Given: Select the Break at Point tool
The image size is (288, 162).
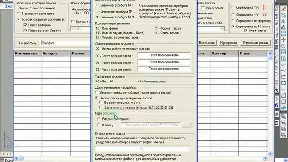Looking at the screenshot, I should pyautogui.click(x=283, y=77).
